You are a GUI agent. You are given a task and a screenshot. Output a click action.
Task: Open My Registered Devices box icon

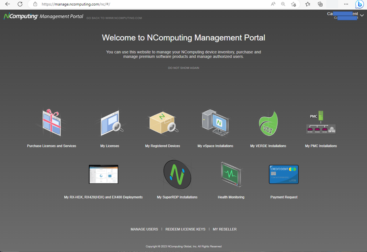pos(163,123)
